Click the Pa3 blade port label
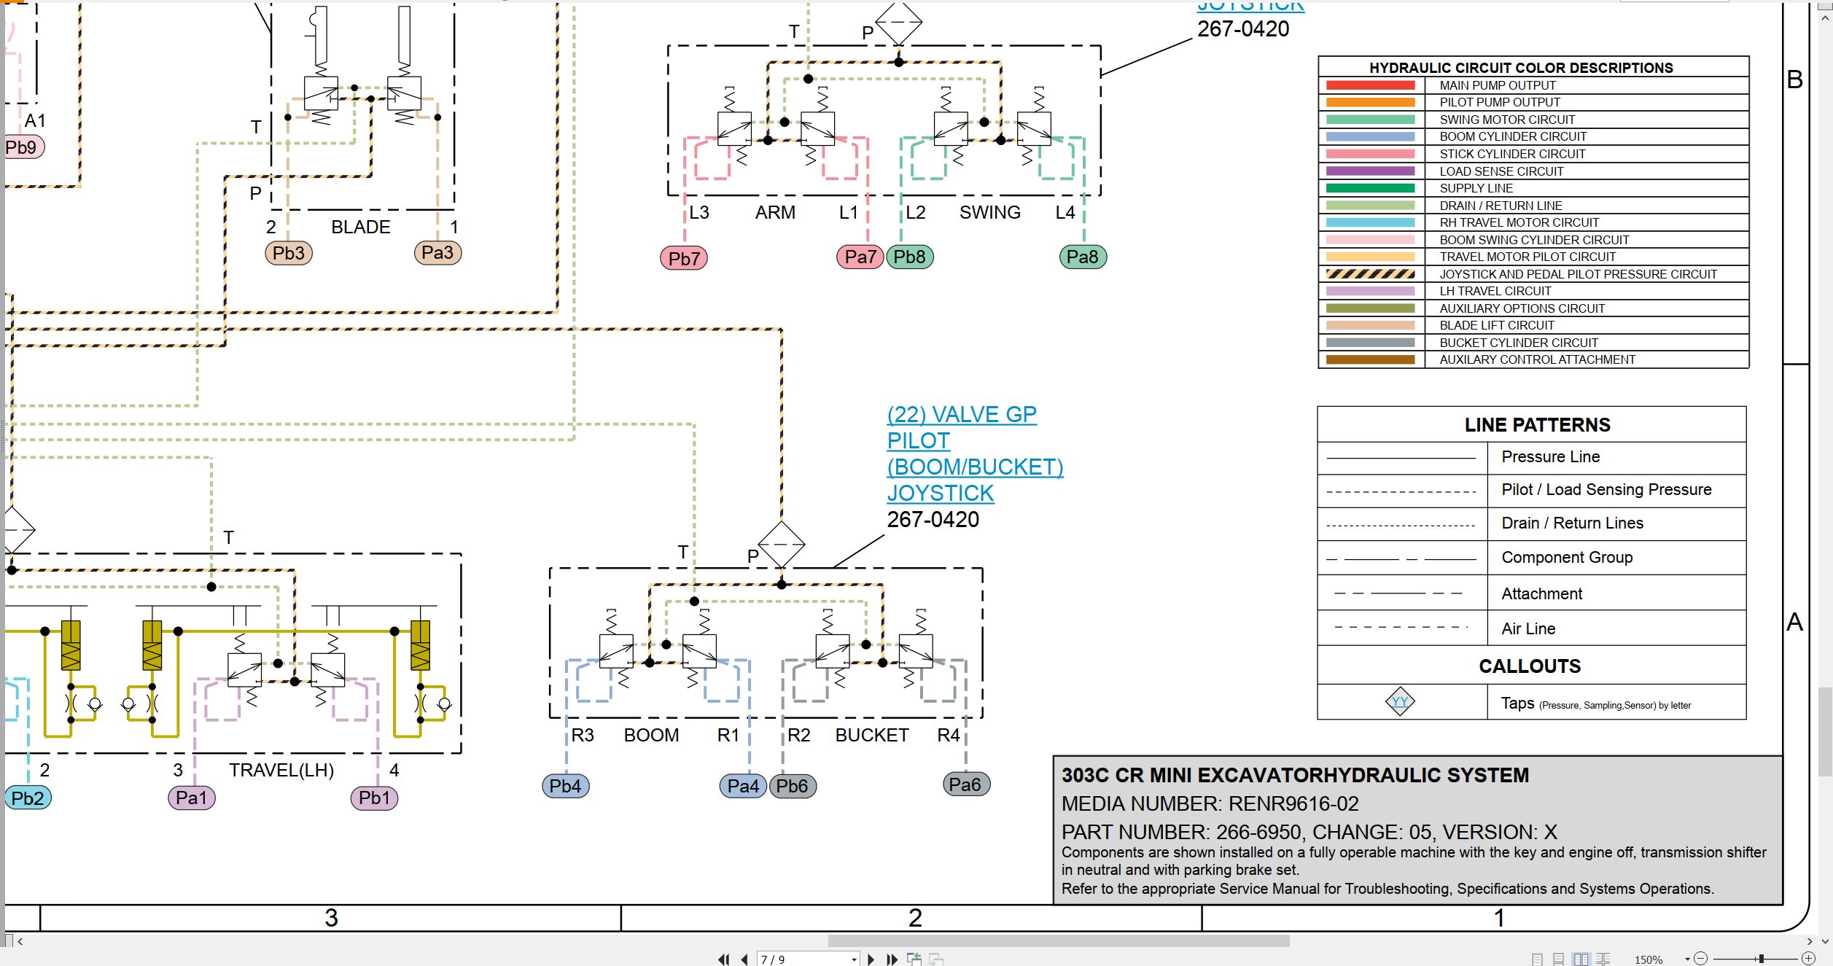This screenshot has height=966, width=1833. tap(437, 252)
